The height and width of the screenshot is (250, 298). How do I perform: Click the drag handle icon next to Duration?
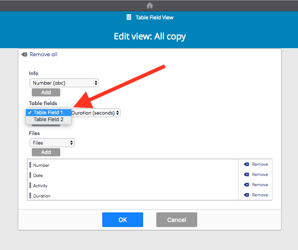[x=30, y=196]
